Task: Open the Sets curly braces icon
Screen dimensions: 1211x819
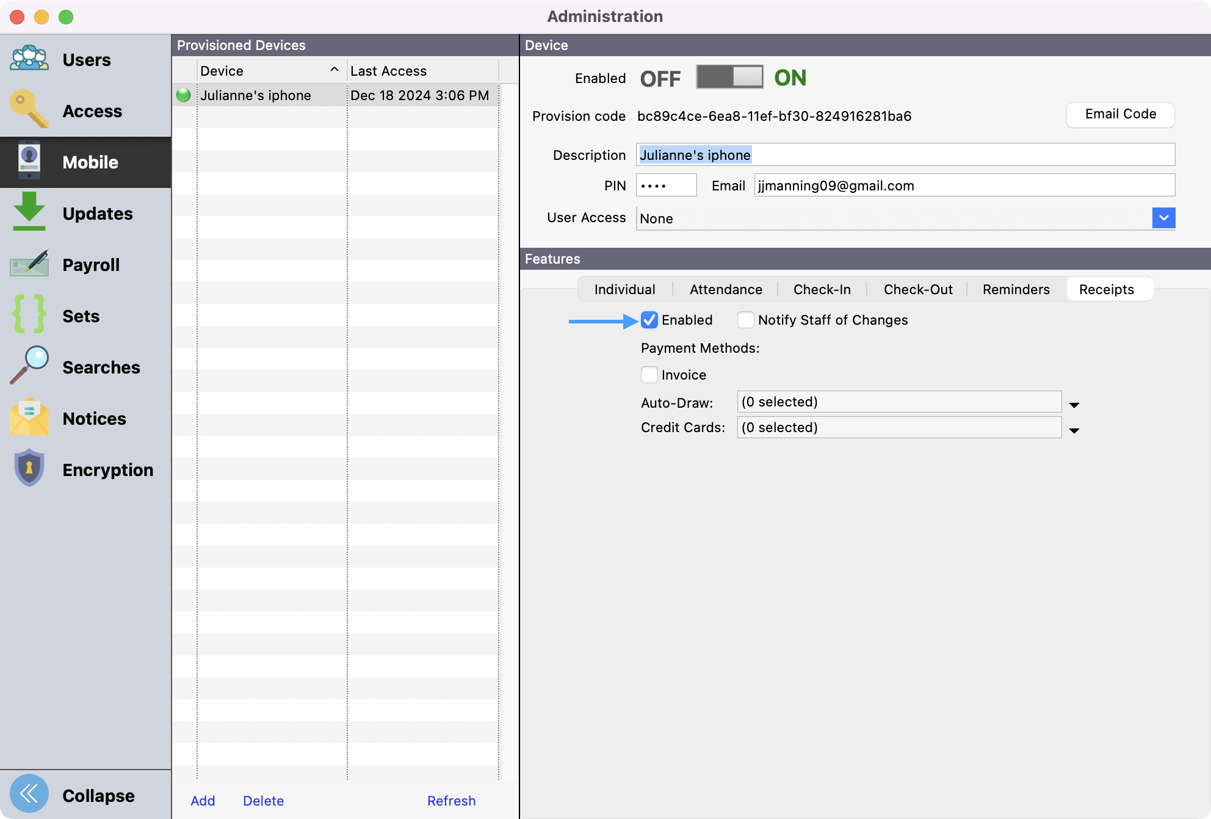Action: [x=29, y=315]
